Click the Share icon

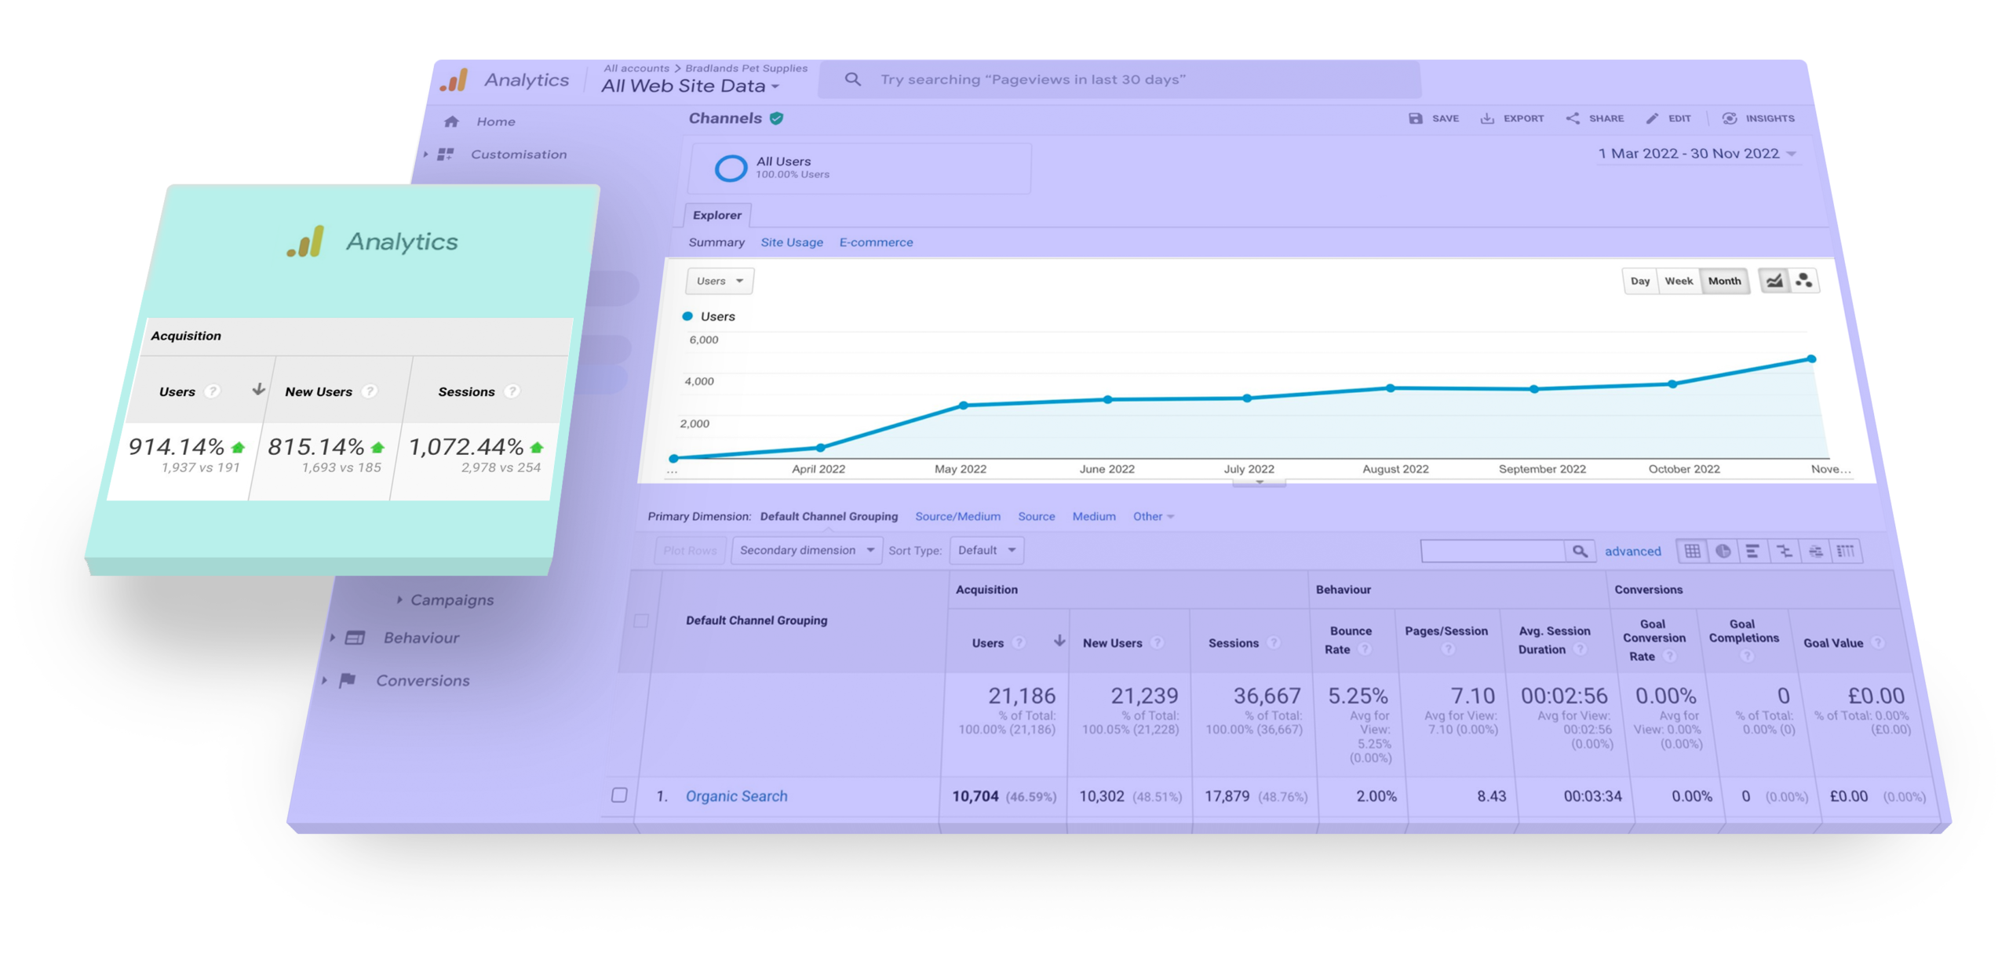pos(1572,118)
